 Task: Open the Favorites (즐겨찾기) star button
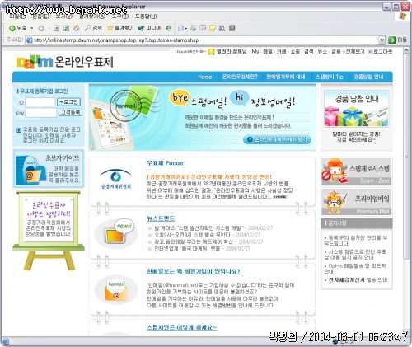120,28
